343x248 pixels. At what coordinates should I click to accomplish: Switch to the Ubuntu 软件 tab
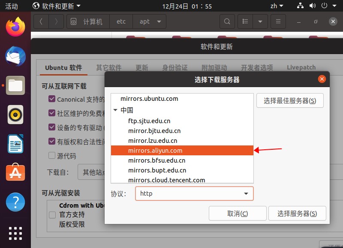[x=63, y=68]
